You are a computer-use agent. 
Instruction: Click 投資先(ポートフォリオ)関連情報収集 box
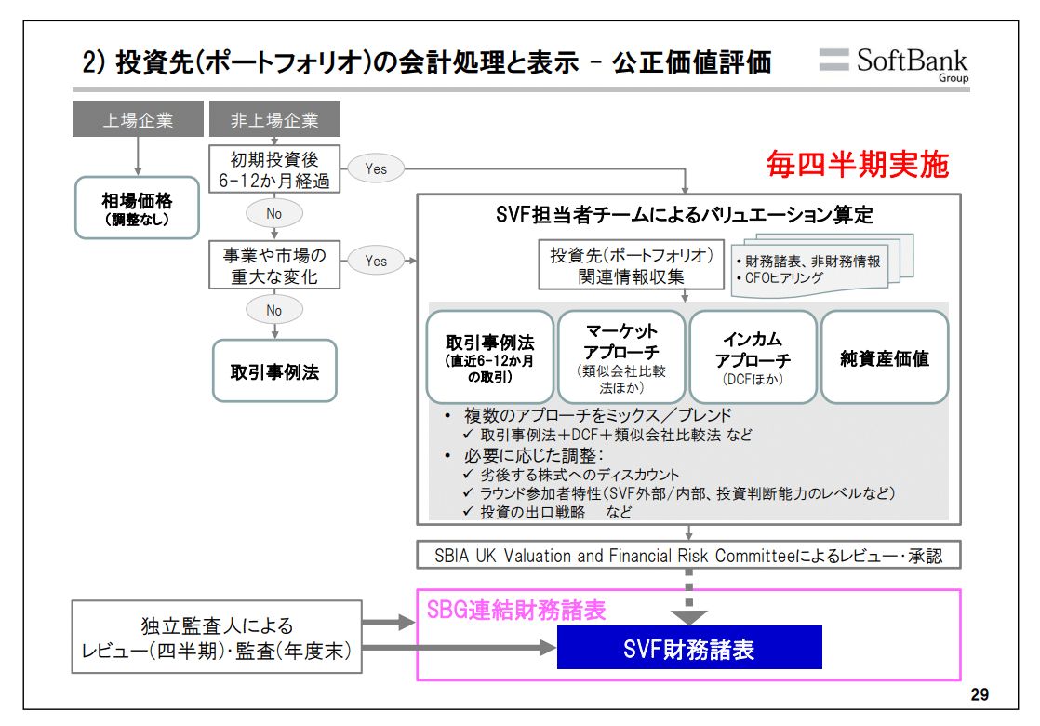631,264
